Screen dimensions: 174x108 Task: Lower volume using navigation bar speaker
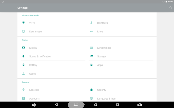[34, 105]
